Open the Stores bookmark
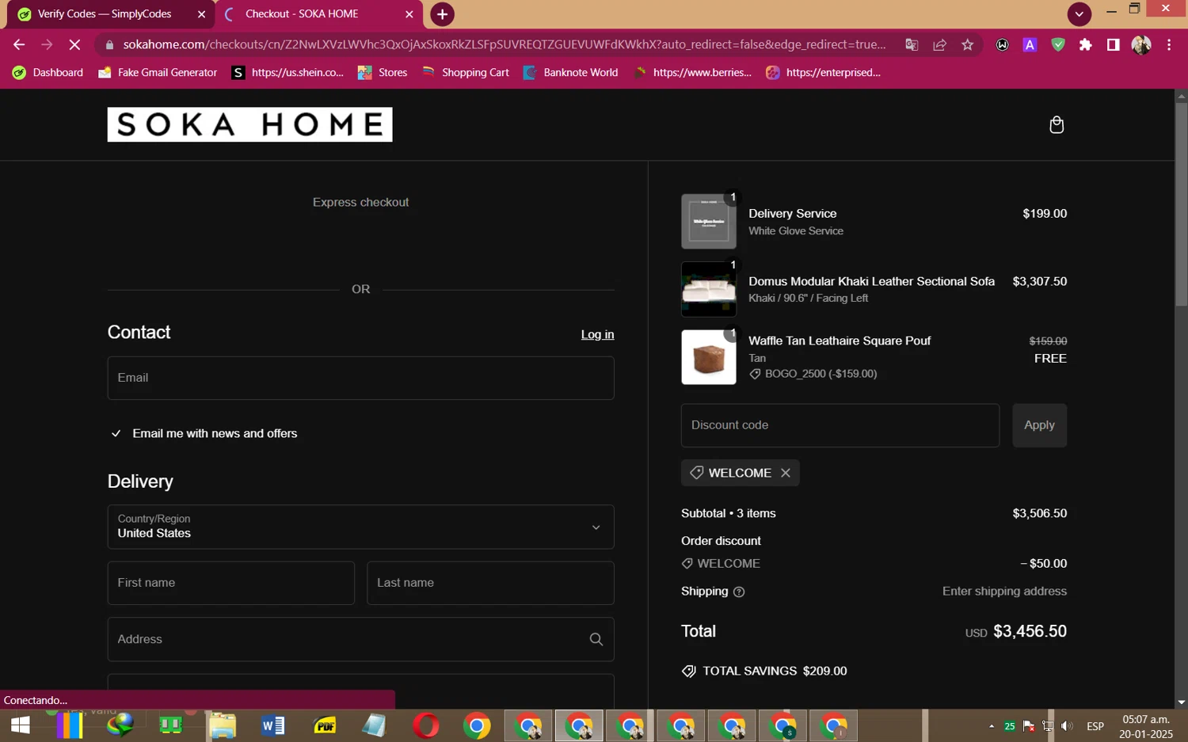1188x742 pixels. tap(383, 72)
